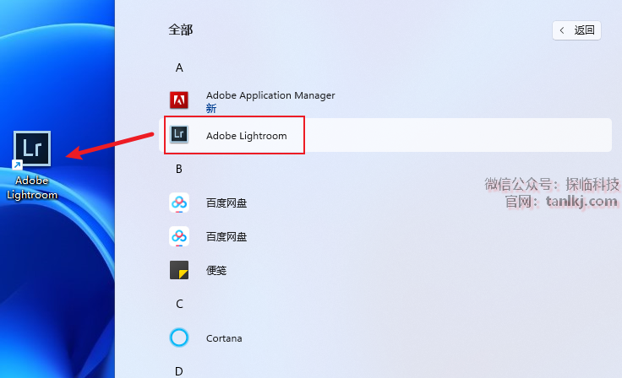Click the 便笺 sticky note icon
The height and width of the screenshot is (378, 622).
pos(179,270)
